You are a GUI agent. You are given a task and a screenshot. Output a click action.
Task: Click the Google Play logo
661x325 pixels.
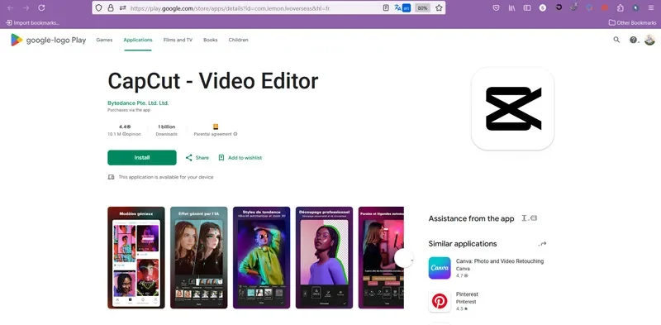pos(48,40)
